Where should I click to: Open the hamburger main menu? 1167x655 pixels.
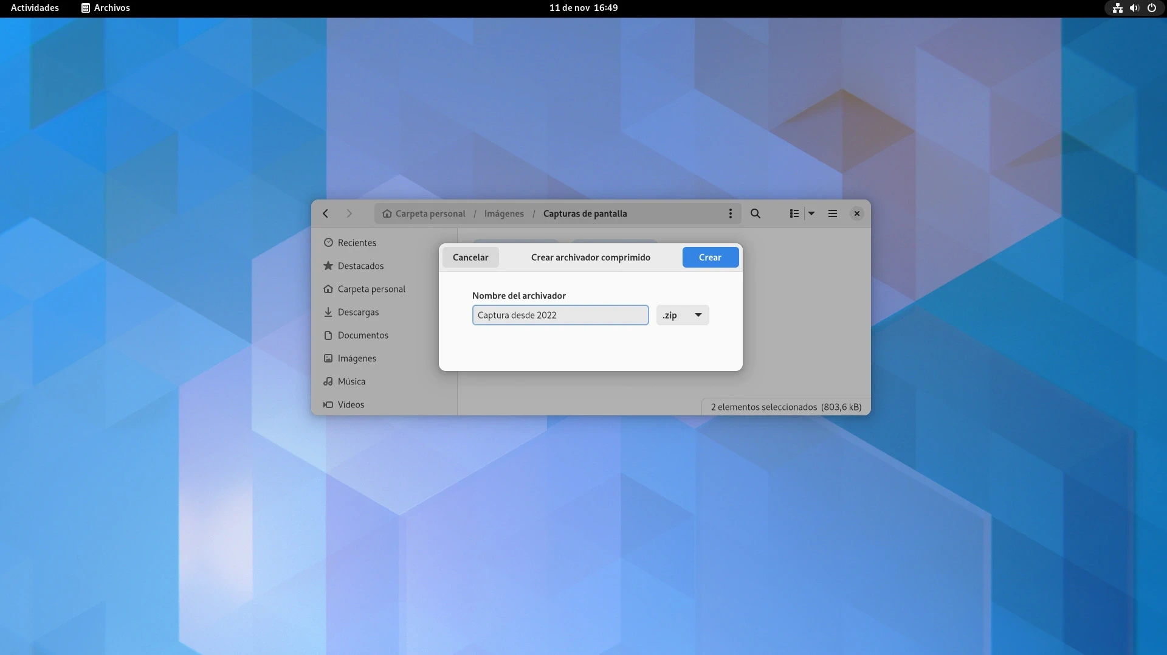[x=832, y=213]
